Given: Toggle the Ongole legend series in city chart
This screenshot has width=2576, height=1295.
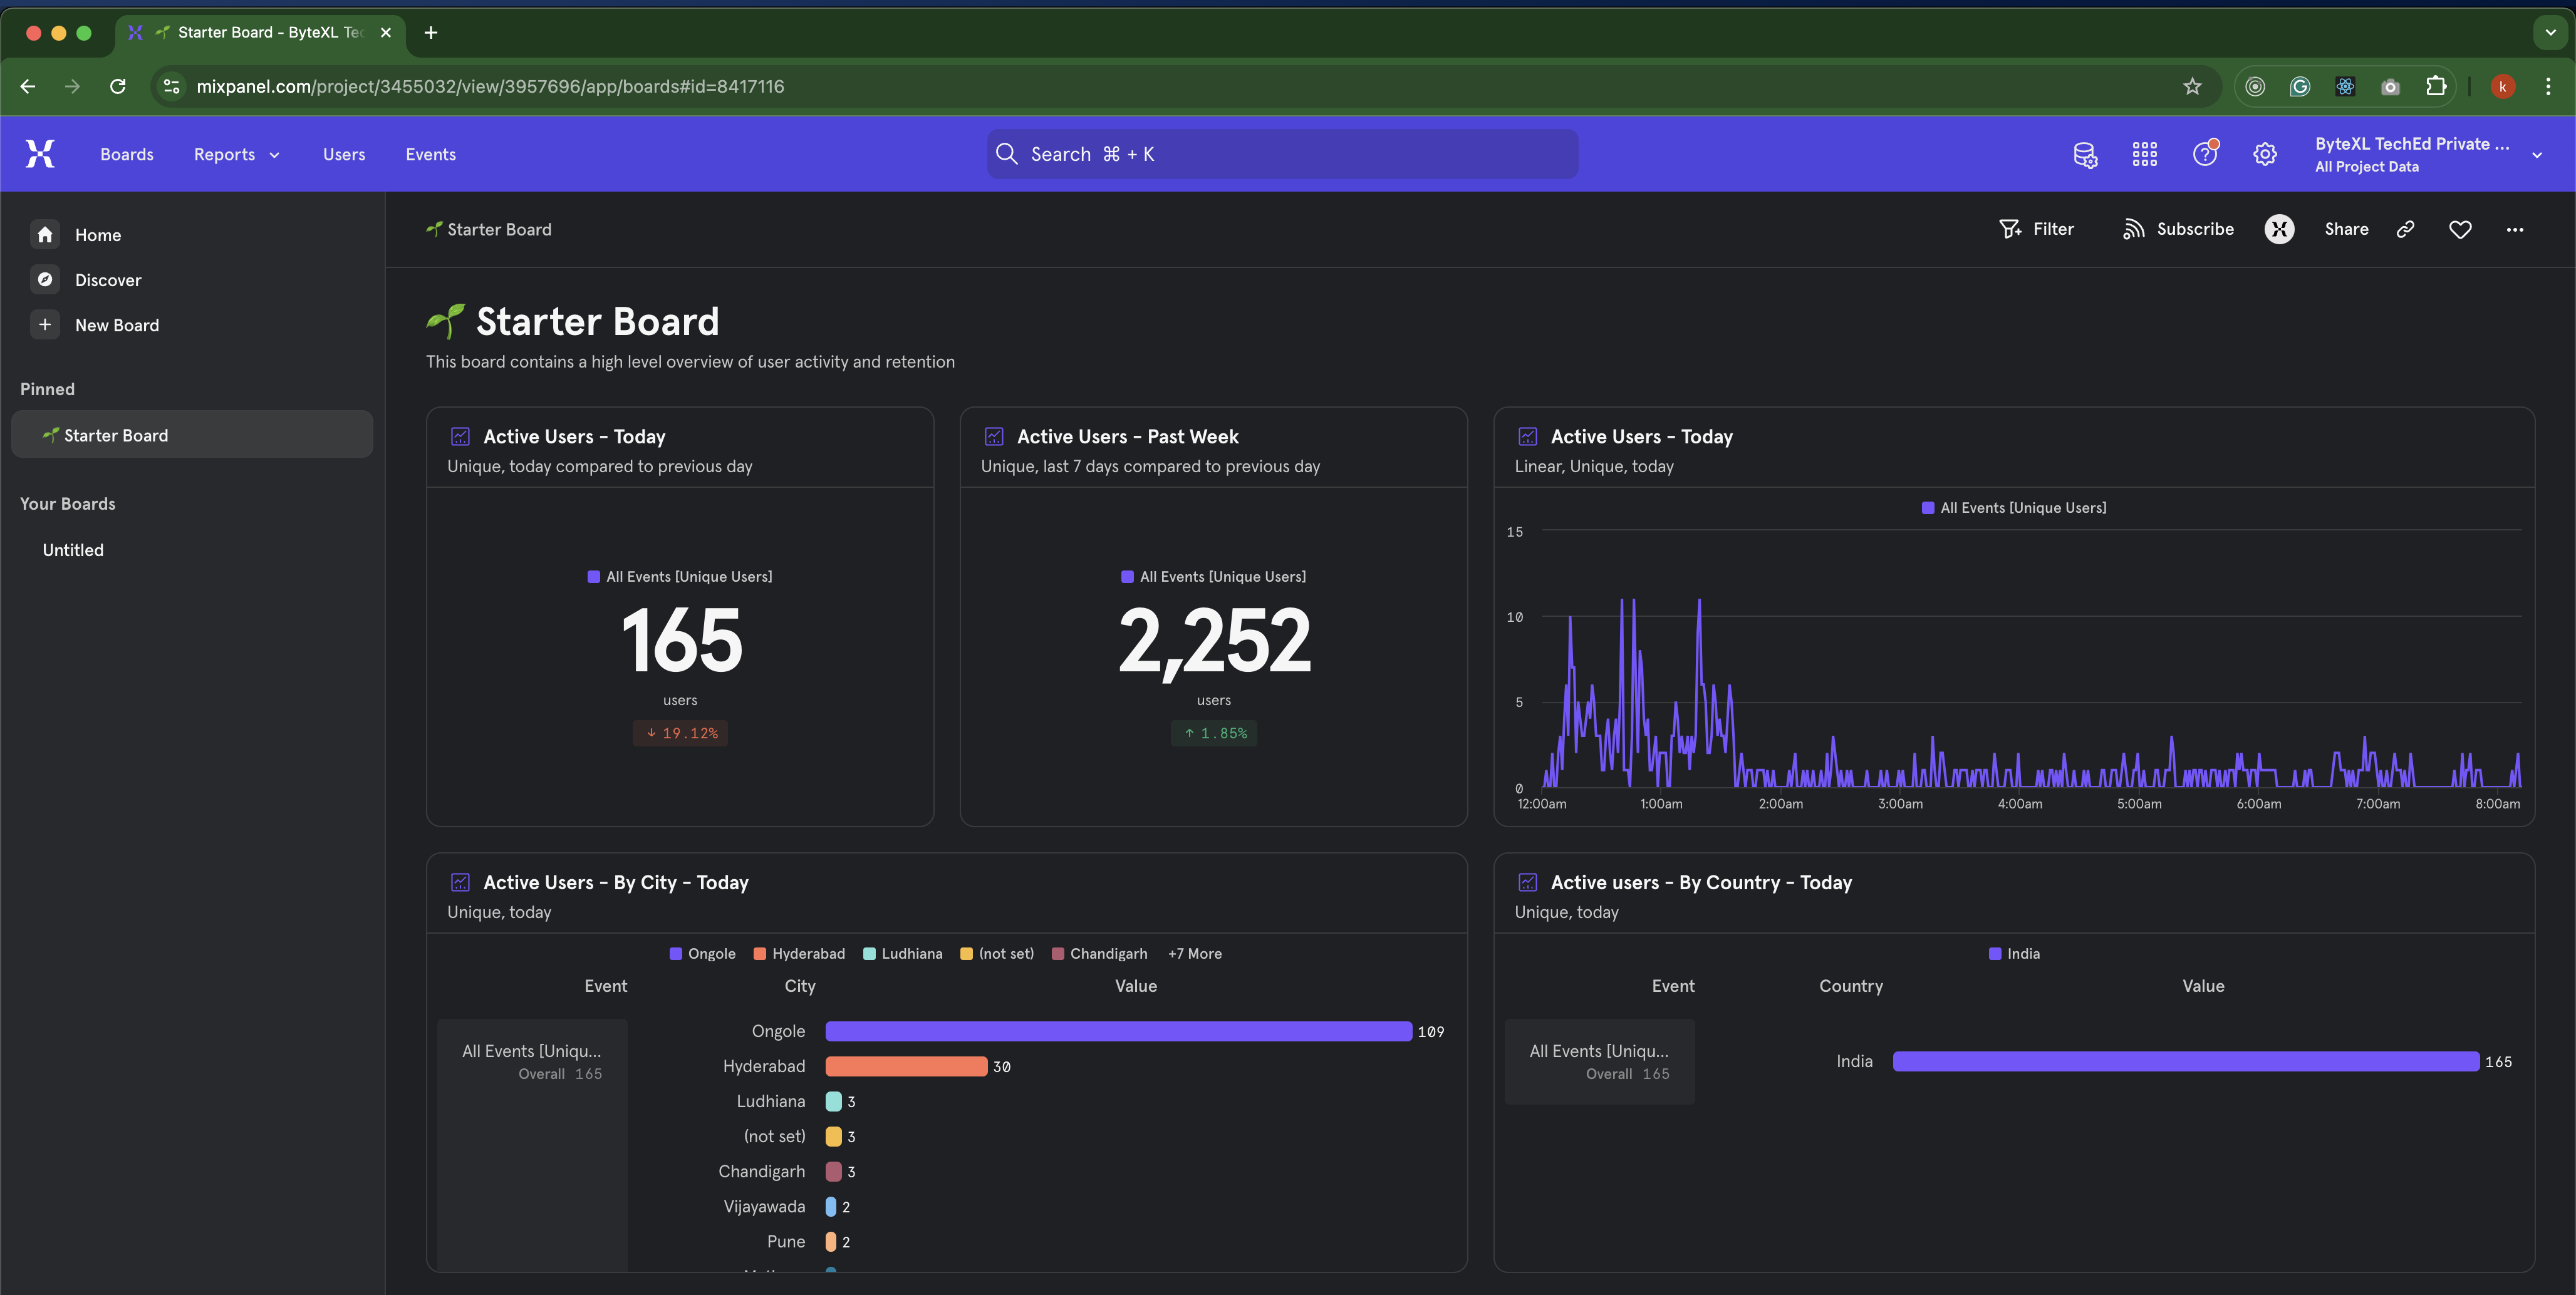Looking at the screenshot, I should 702,953.
